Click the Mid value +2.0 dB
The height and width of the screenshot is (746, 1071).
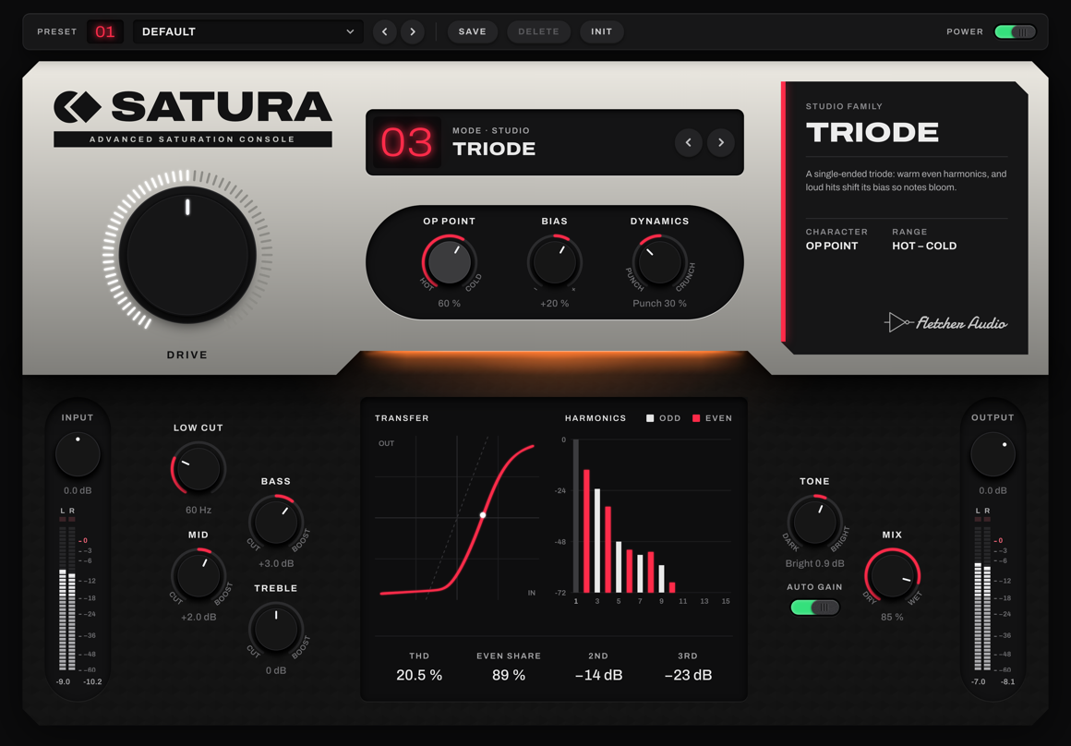click(x=199, y=617)
